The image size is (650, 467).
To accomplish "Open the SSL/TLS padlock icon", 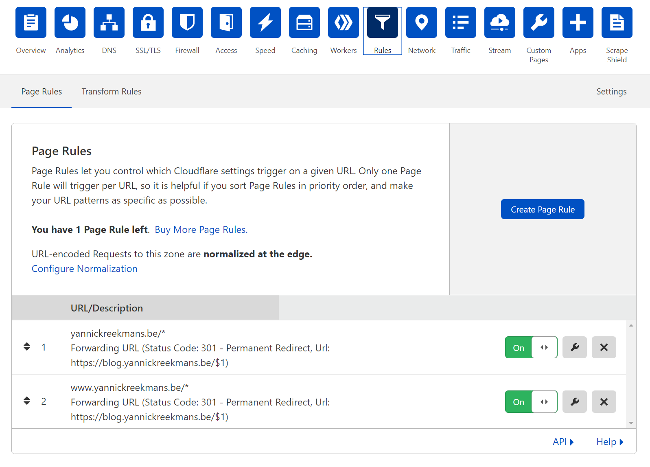I will (x=148, y=22).
